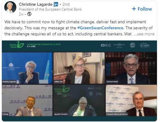Select the François Villeroy de Galhau tile
160x122 pixels.
[x=131, y=100]
